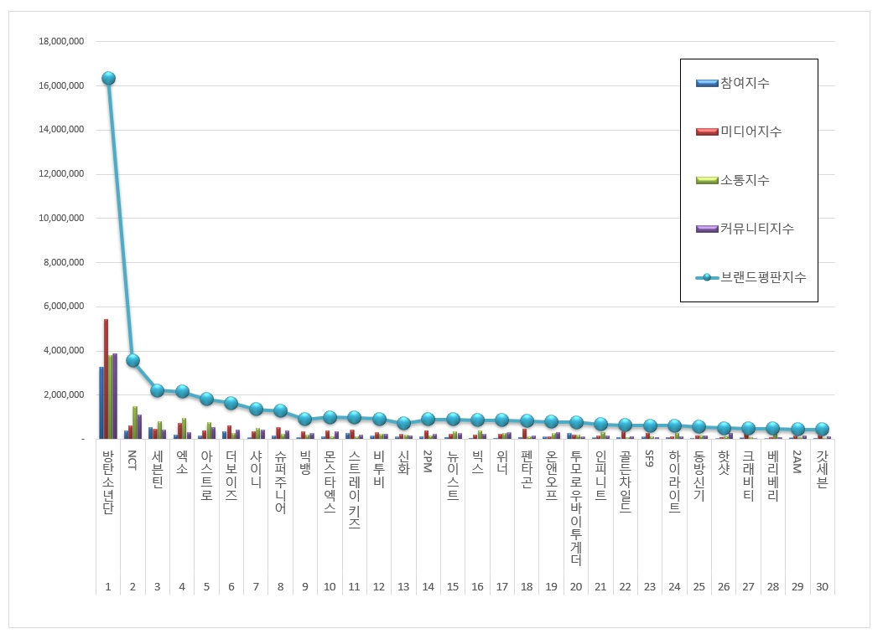Select the 방탄소년단 data point at 16 million
This screenshot has height=639, width=883.
click(x=108, y=78)
